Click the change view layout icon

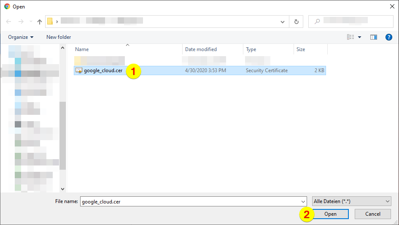[350, 37]
